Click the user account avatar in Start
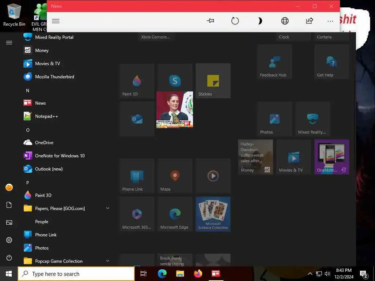The width and height of the screenshot is (375, 281). (9, 188)
